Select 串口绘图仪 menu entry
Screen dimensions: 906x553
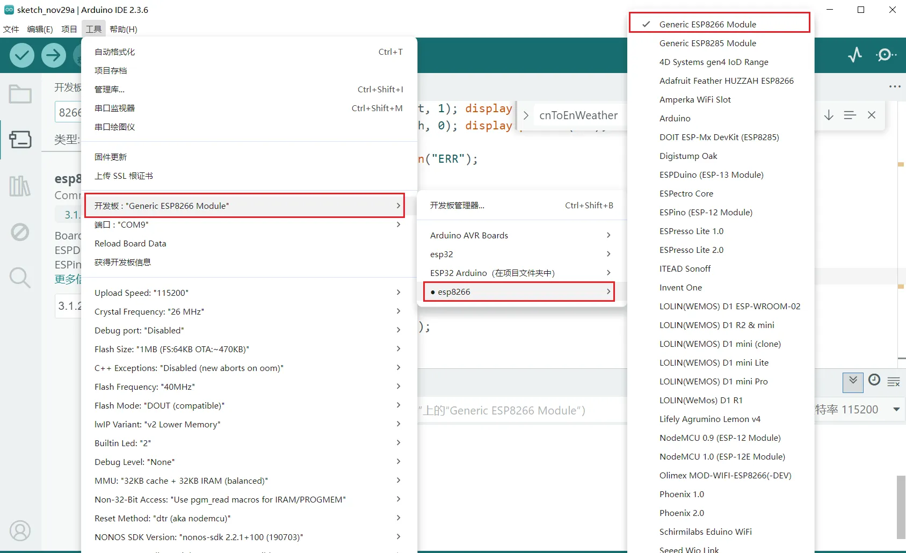(x=249, y=127)
